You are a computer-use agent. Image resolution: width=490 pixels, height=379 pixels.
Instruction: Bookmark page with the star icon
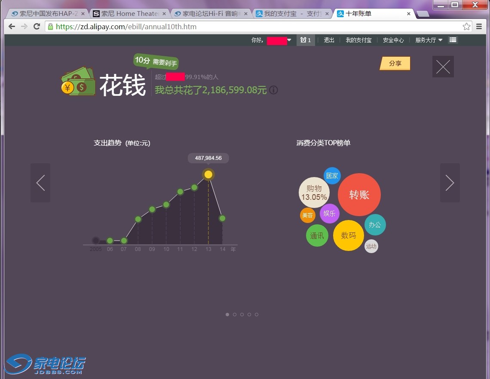[x=466, y=27]
